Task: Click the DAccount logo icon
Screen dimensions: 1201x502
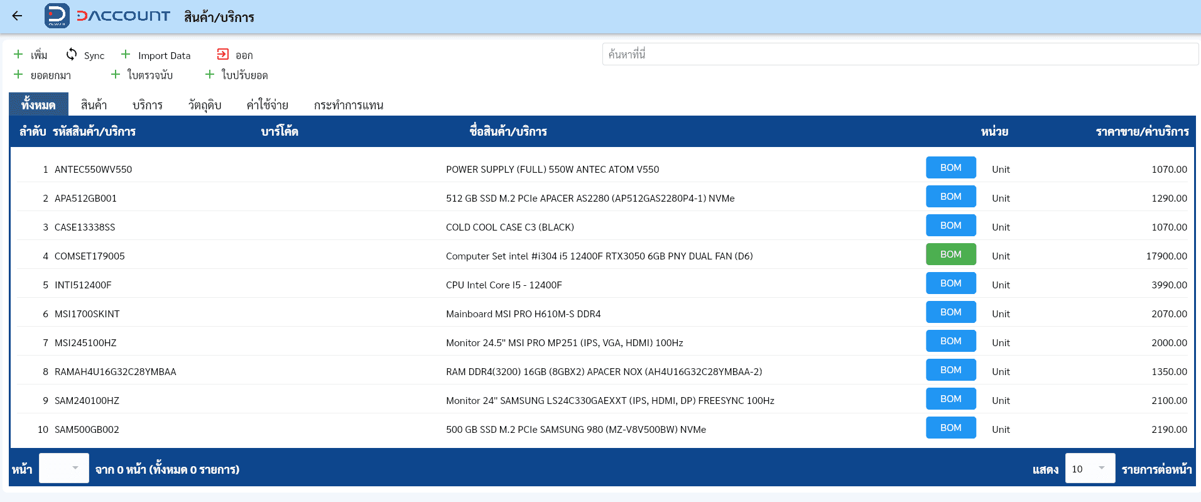Action: (57, 16)
